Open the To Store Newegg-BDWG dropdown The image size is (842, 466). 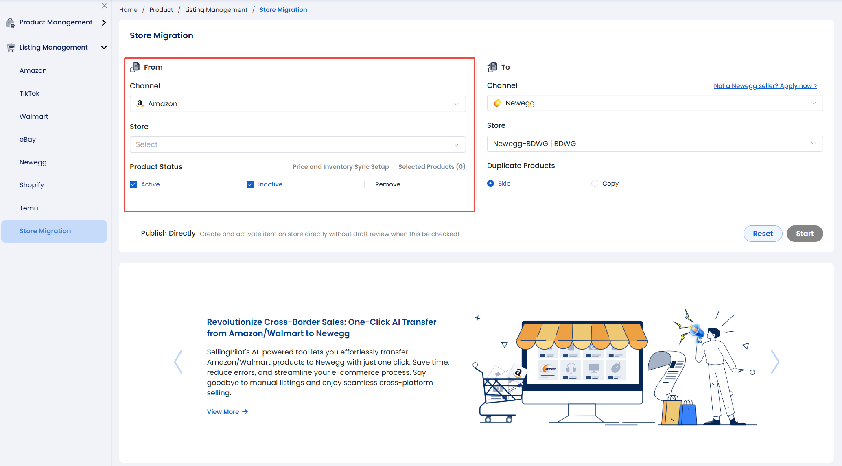655,144
